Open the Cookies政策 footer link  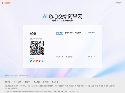click(17, 82)
